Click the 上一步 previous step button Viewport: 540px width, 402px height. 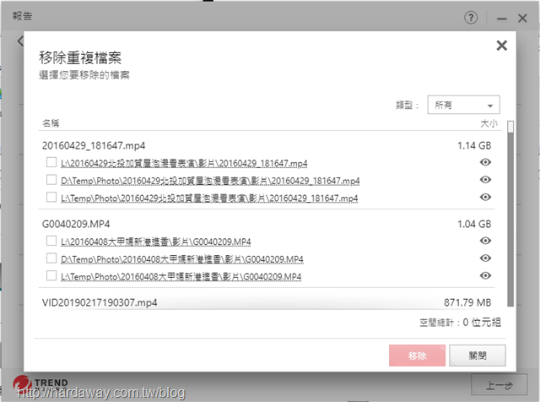(x=499, y=385)
